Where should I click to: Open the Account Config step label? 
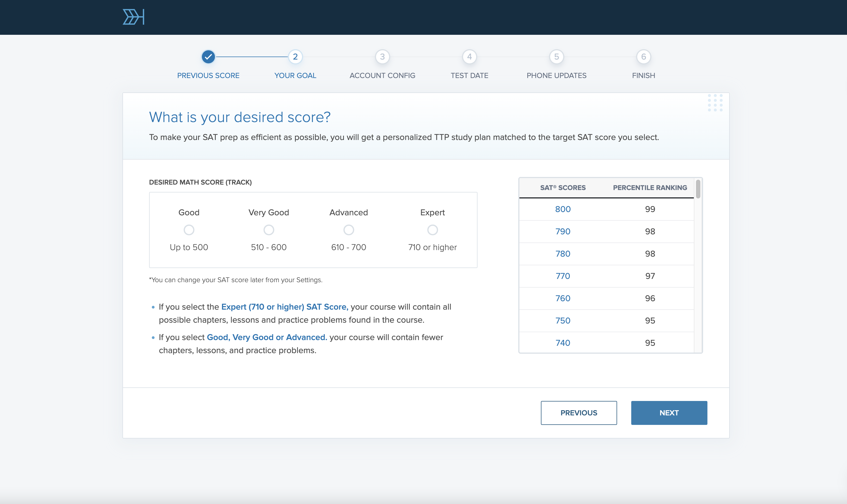pyautogui.click(x=382, y=75)
